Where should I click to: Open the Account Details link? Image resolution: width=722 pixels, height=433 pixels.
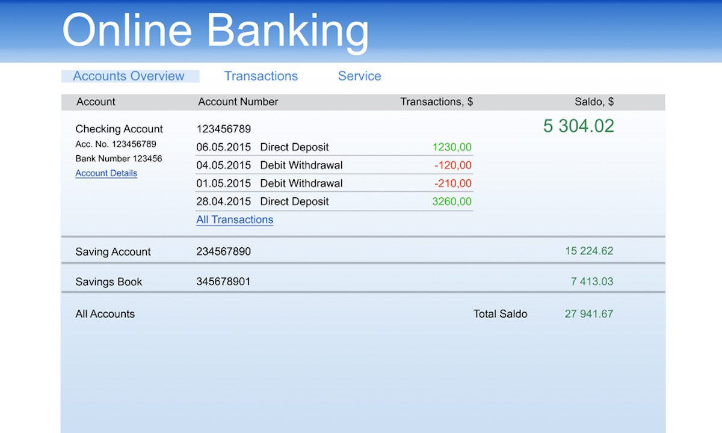106,173
